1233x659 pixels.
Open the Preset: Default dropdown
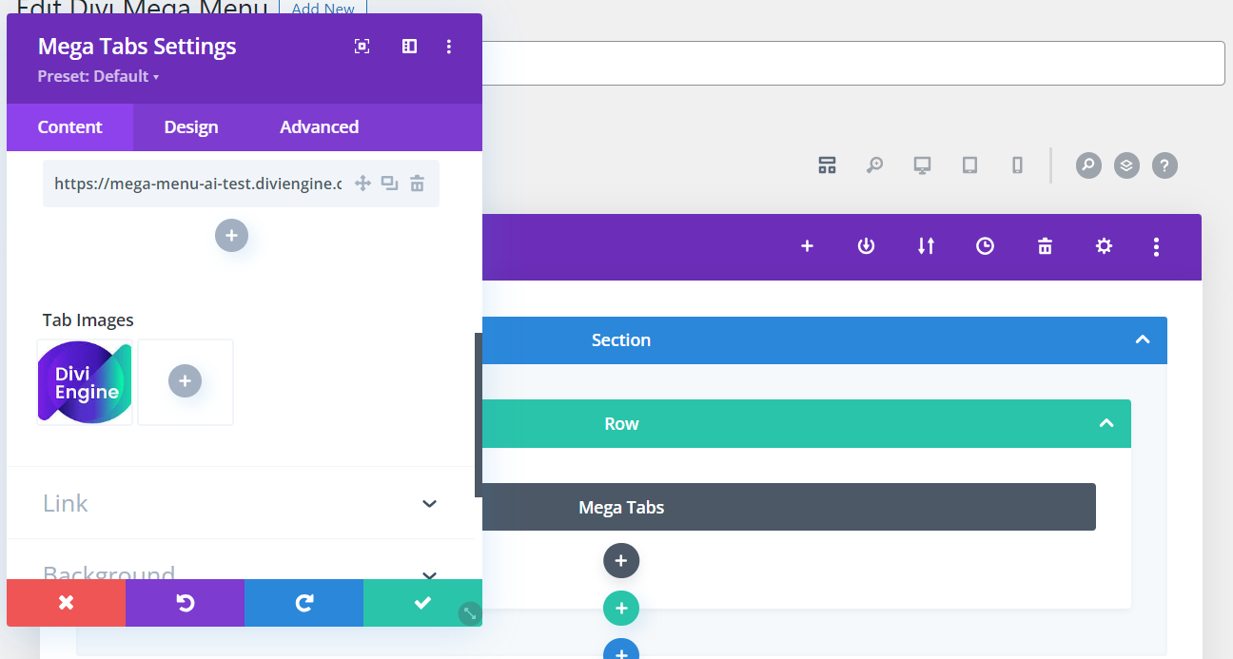pos(98,76)
